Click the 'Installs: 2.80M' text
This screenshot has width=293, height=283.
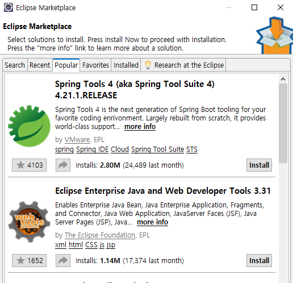point(98,165)
